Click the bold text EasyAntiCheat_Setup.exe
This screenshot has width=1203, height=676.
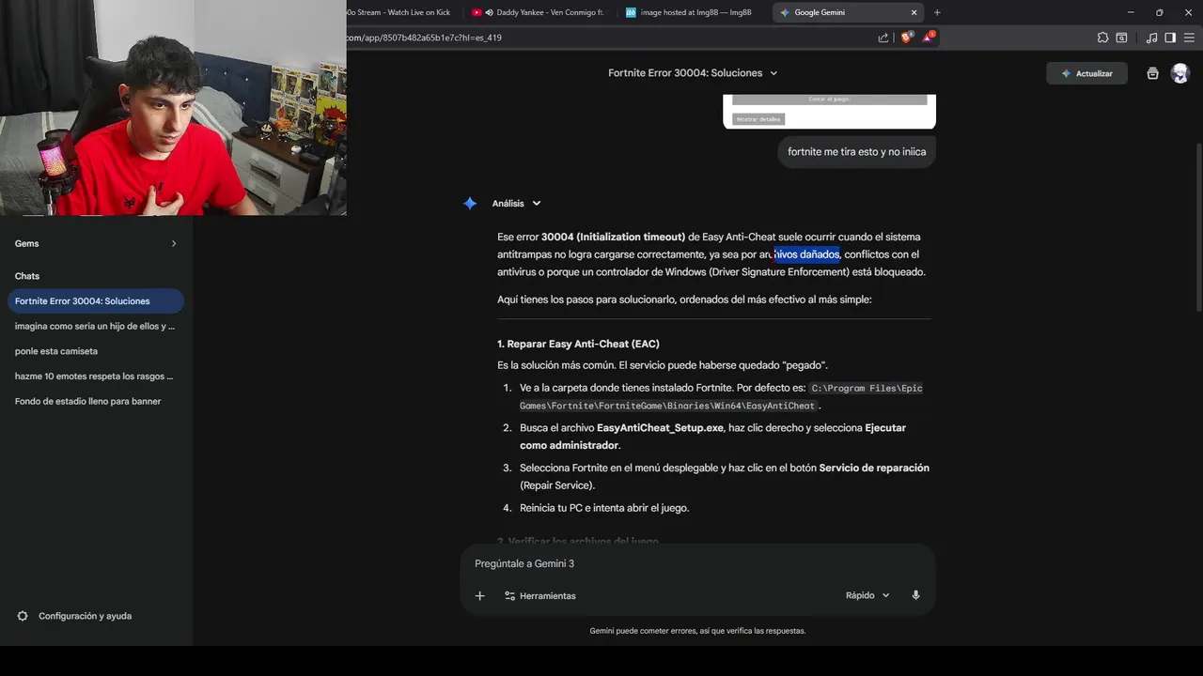(660, 427)
